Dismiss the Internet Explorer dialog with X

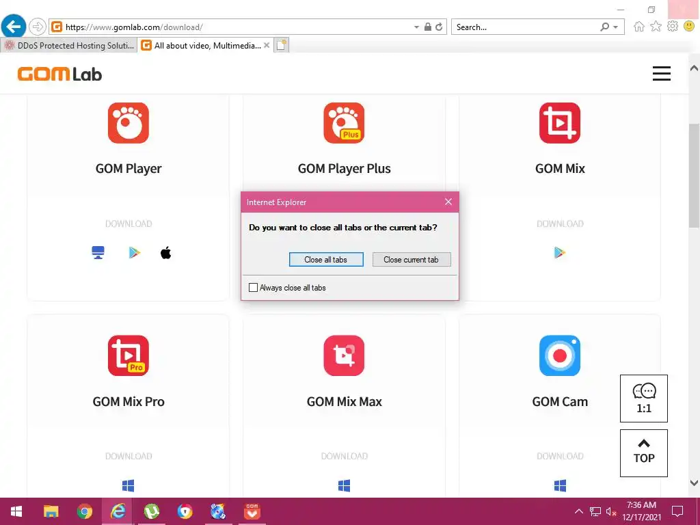[x=448, y=202]
